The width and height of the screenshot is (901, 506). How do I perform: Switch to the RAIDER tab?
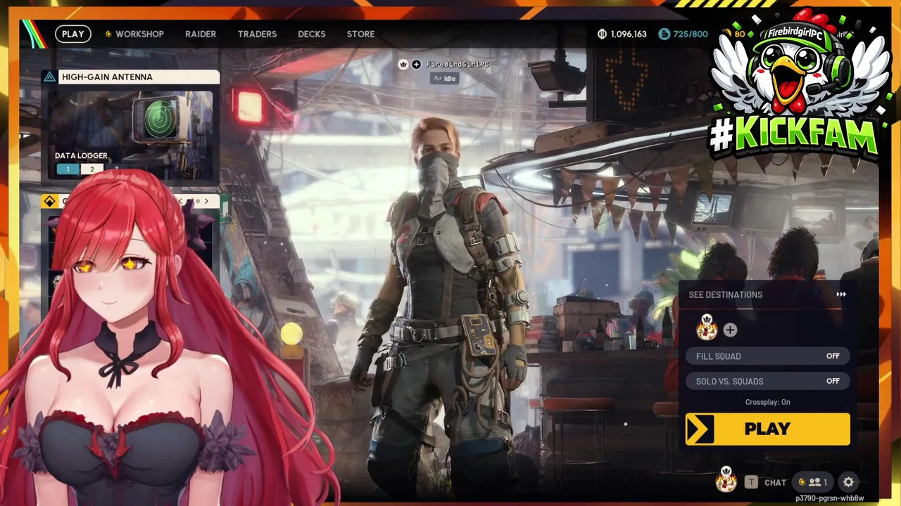(201, 34)
